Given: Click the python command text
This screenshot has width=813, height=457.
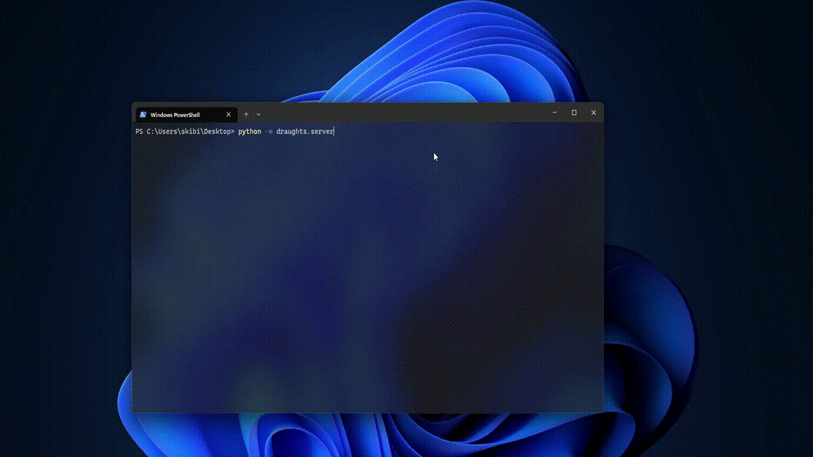Looking at the screenshot, I should 249,131.
